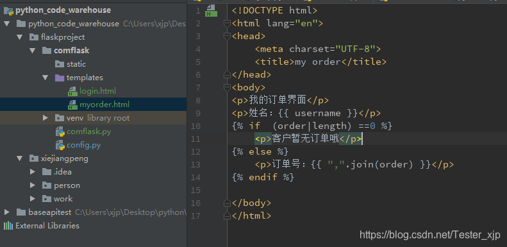The image size is (507, 247).
Task: Expand the person folder arrow
Action: click(32, 185)
